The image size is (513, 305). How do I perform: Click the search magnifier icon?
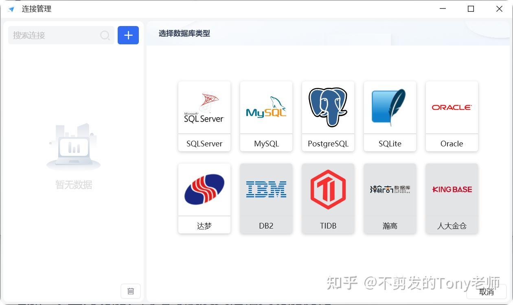pos(105,35)
